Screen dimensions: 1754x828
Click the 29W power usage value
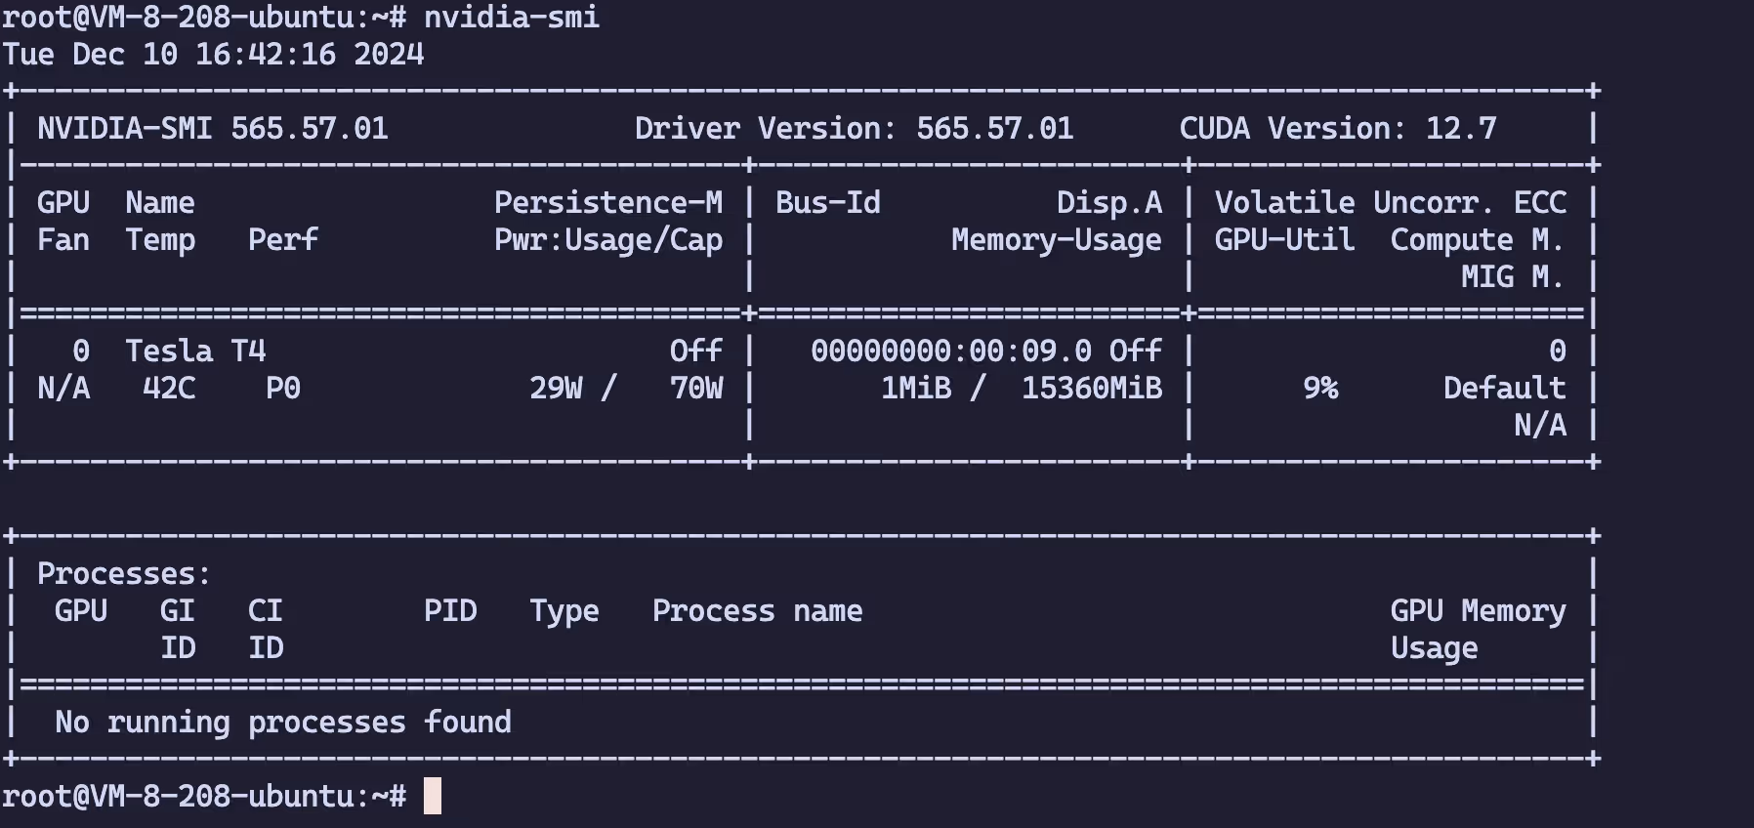pos(556,388)
